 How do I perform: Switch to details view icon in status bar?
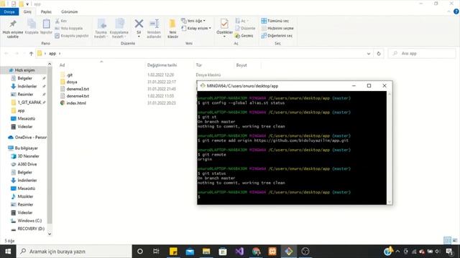tap(447, 241)
